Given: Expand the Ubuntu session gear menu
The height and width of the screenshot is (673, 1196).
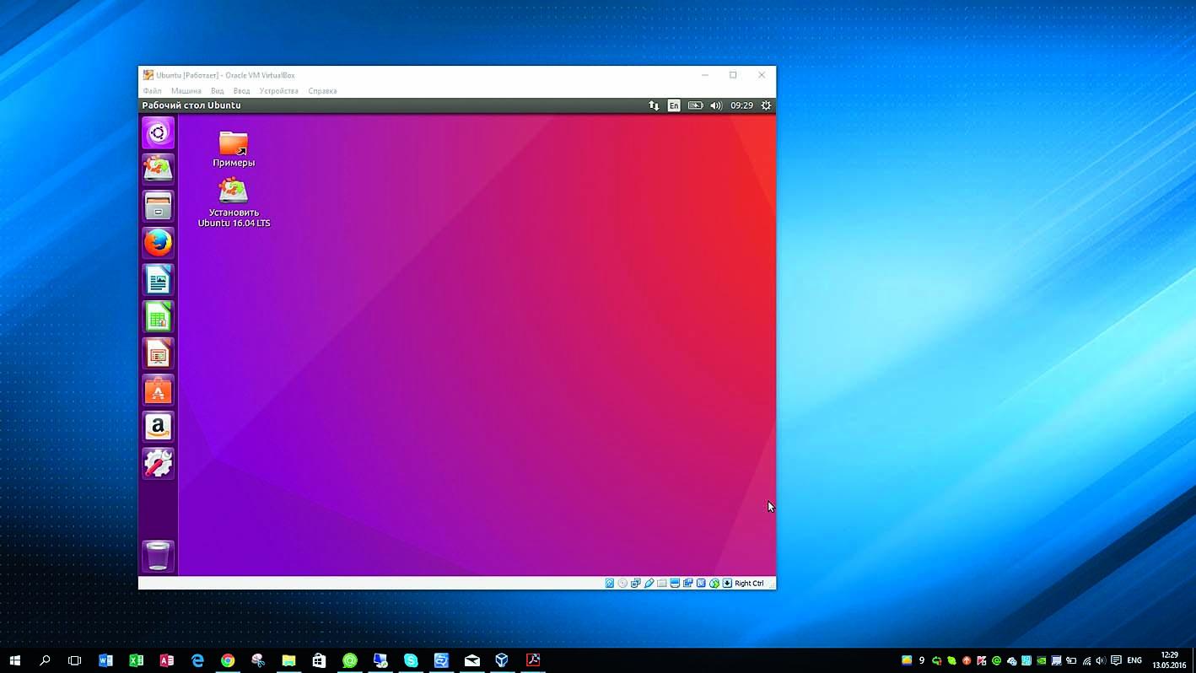Looking at the screenshot, I should point(766,105).
